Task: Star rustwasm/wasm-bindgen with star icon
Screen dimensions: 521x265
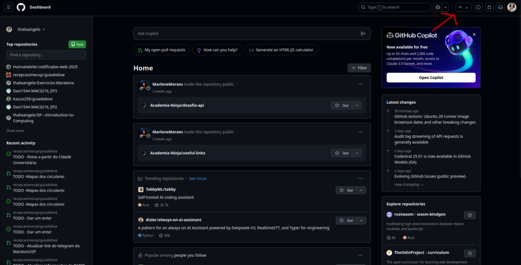Action: click(470, 215)
